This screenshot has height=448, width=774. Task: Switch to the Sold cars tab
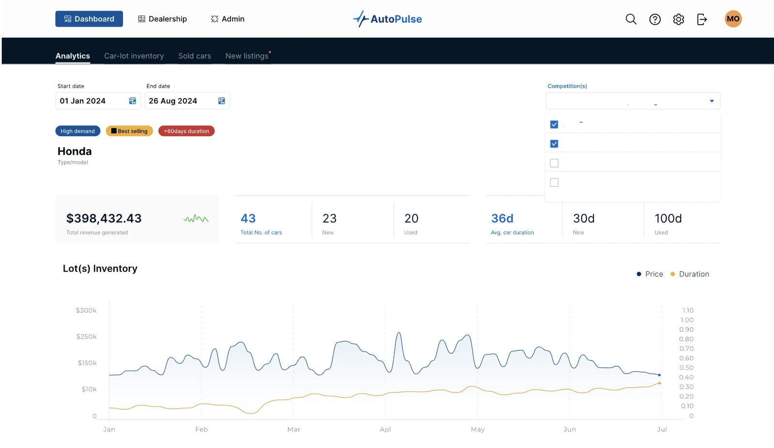pos(194,56)
